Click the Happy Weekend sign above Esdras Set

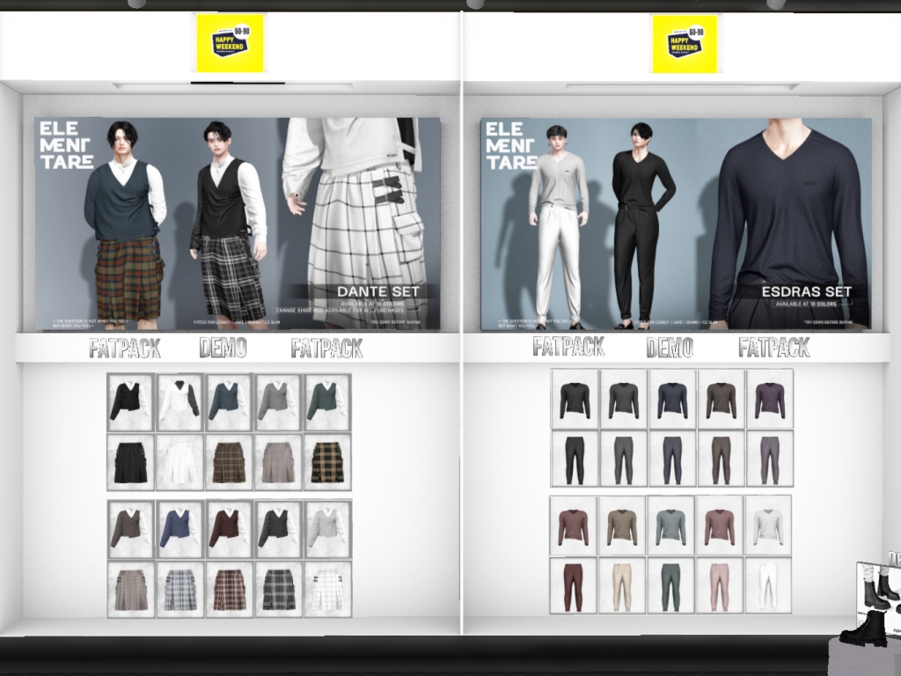pyautogui.click(x=685, y=43)
